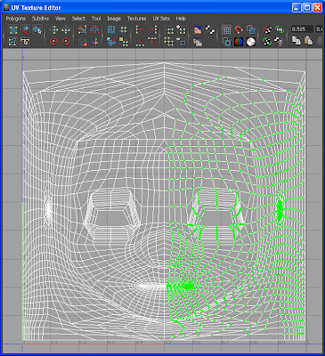Enable pixel snap magnet
This screenshot has width=325, height=356.
(x=239, y=30)
